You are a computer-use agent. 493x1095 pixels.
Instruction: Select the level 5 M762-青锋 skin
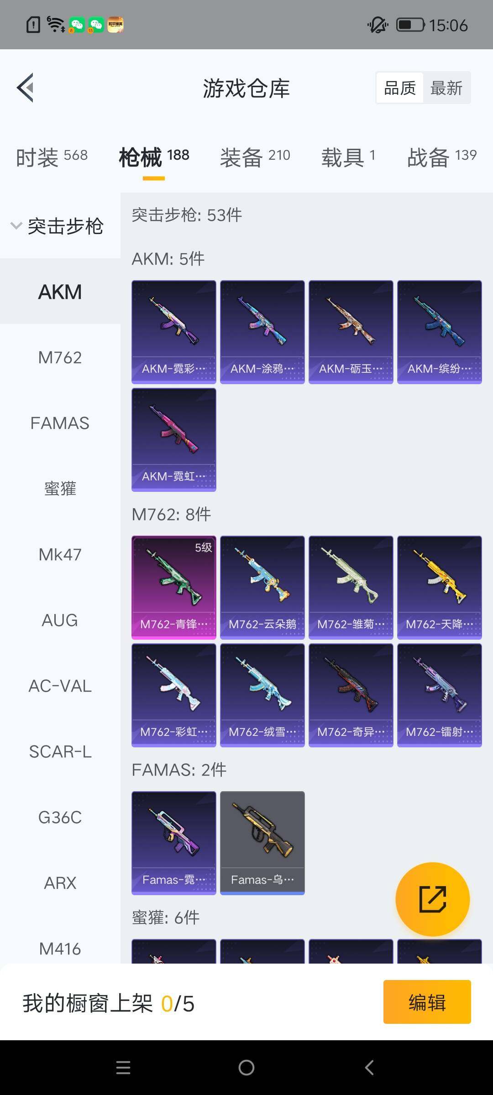pos(174,588)
